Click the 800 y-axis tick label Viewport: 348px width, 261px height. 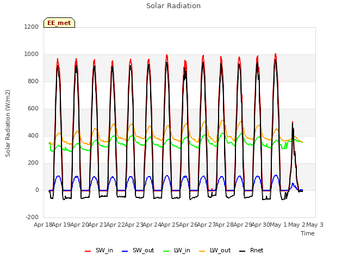(x=33, y=81)
